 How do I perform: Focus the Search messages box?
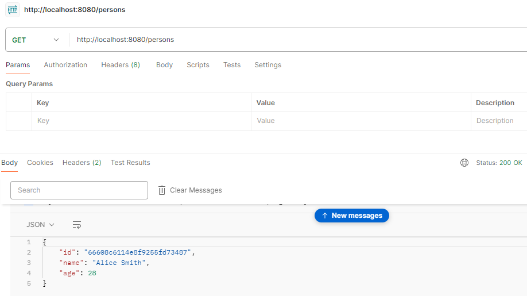79,190
